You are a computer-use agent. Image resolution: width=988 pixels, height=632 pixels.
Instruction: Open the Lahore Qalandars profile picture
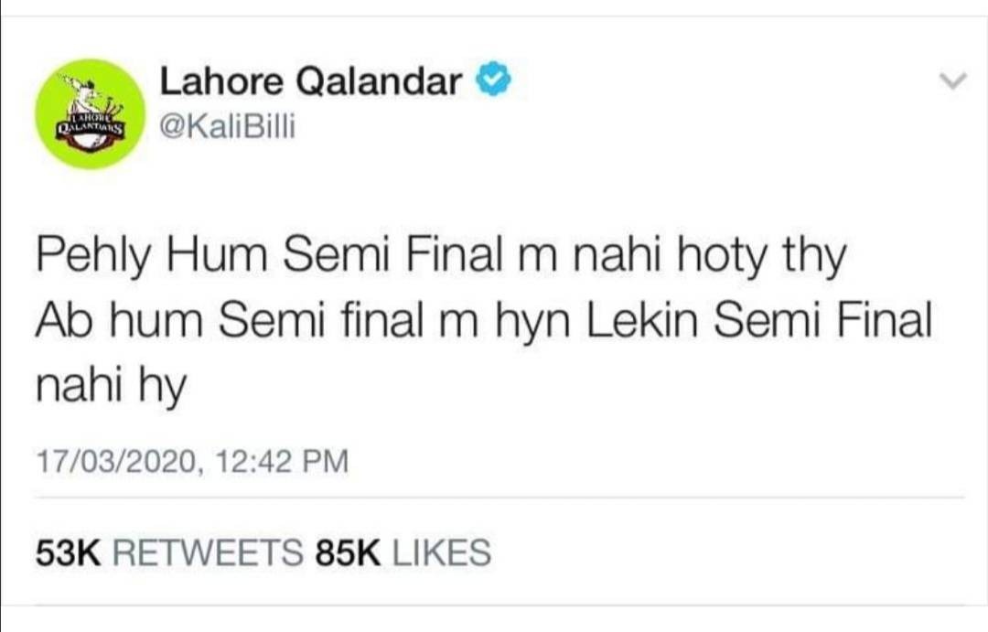point(90,113)
